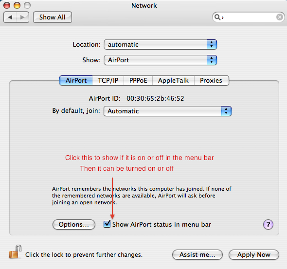Close the Network window with the red button
Viewport: 287px width, 269px height.
click(7, 5)
